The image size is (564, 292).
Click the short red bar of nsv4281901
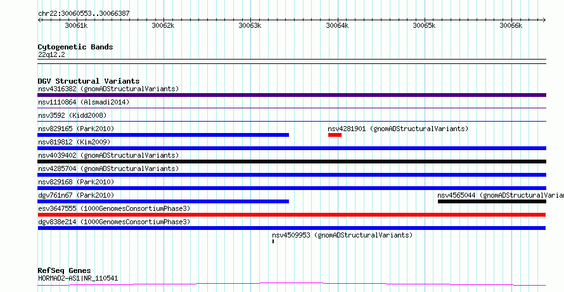pos(335,135)
